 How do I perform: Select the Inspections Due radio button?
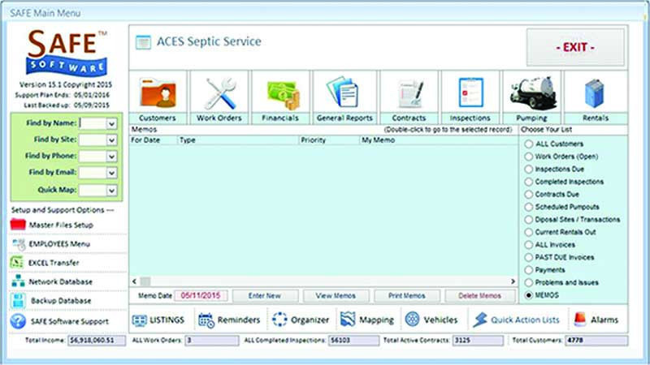tap(529, 170)
